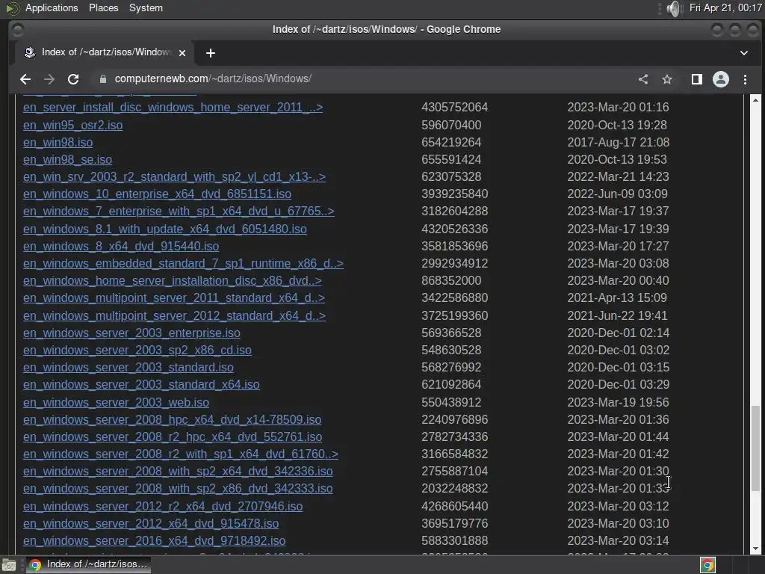Screen dimensions: 765x574
Task: Download server_2008_with_sp2_x86_dvd_342333.iso
Action: pos(178,489)
